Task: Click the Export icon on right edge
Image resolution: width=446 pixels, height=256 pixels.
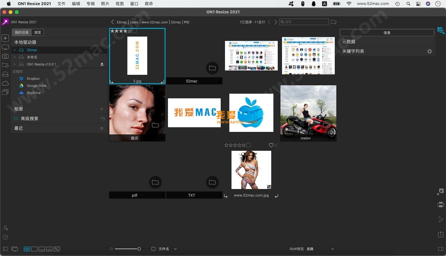Action: (441, 234)
